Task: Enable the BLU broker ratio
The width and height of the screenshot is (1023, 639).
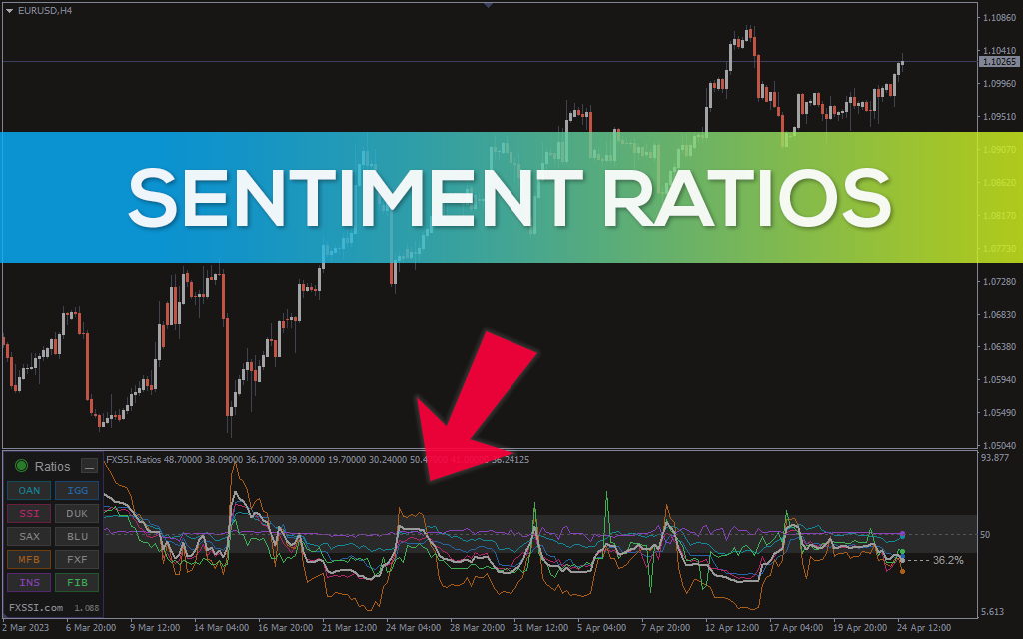Action: [77, 536]
